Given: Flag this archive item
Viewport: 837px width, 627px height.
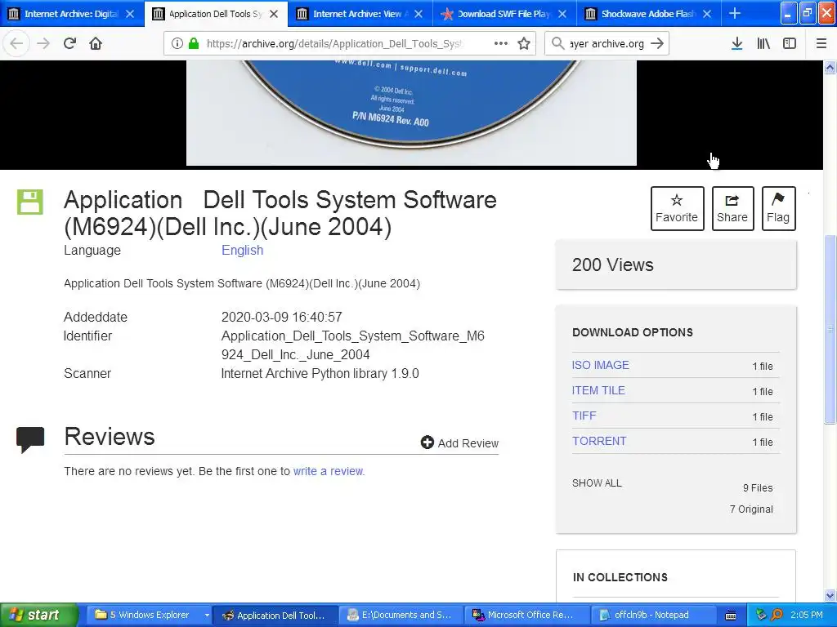Looking at the screenshot, I should click(x=778, y=208).
